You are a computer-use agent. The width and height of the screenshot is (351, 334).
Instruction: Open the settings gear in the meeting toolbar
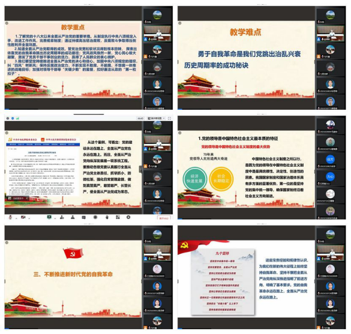click(x=128, y=217)
